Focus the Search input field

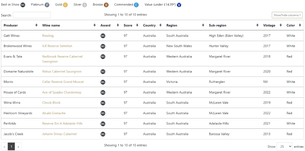click(32, 15)
